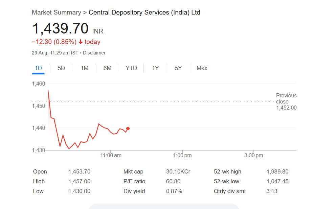Switch to the 1D chart range
The height and width of the screenshot is (209, 313).
click(39, 68)
